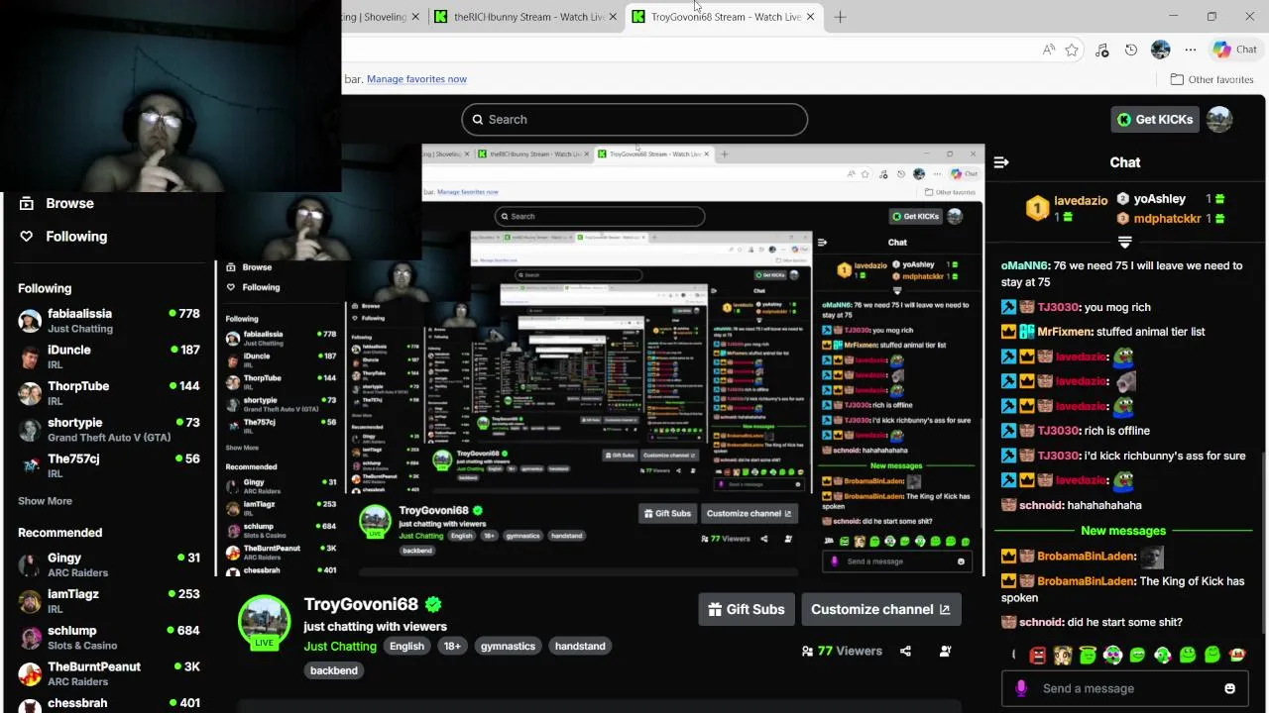Open schlump Slots & Casino channel
Viewport: 1269px width, 713px height.
109,637
